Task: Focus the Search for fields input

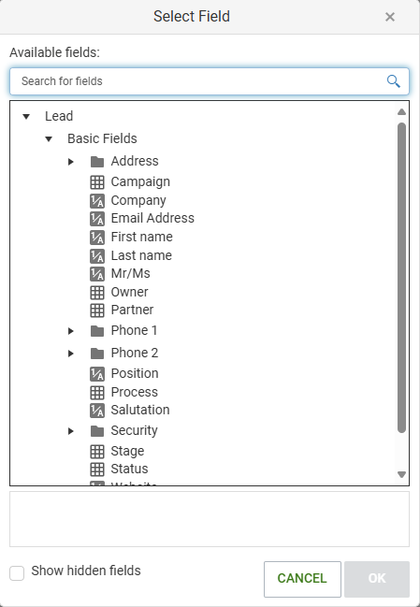Action: [x=210, y=81]
